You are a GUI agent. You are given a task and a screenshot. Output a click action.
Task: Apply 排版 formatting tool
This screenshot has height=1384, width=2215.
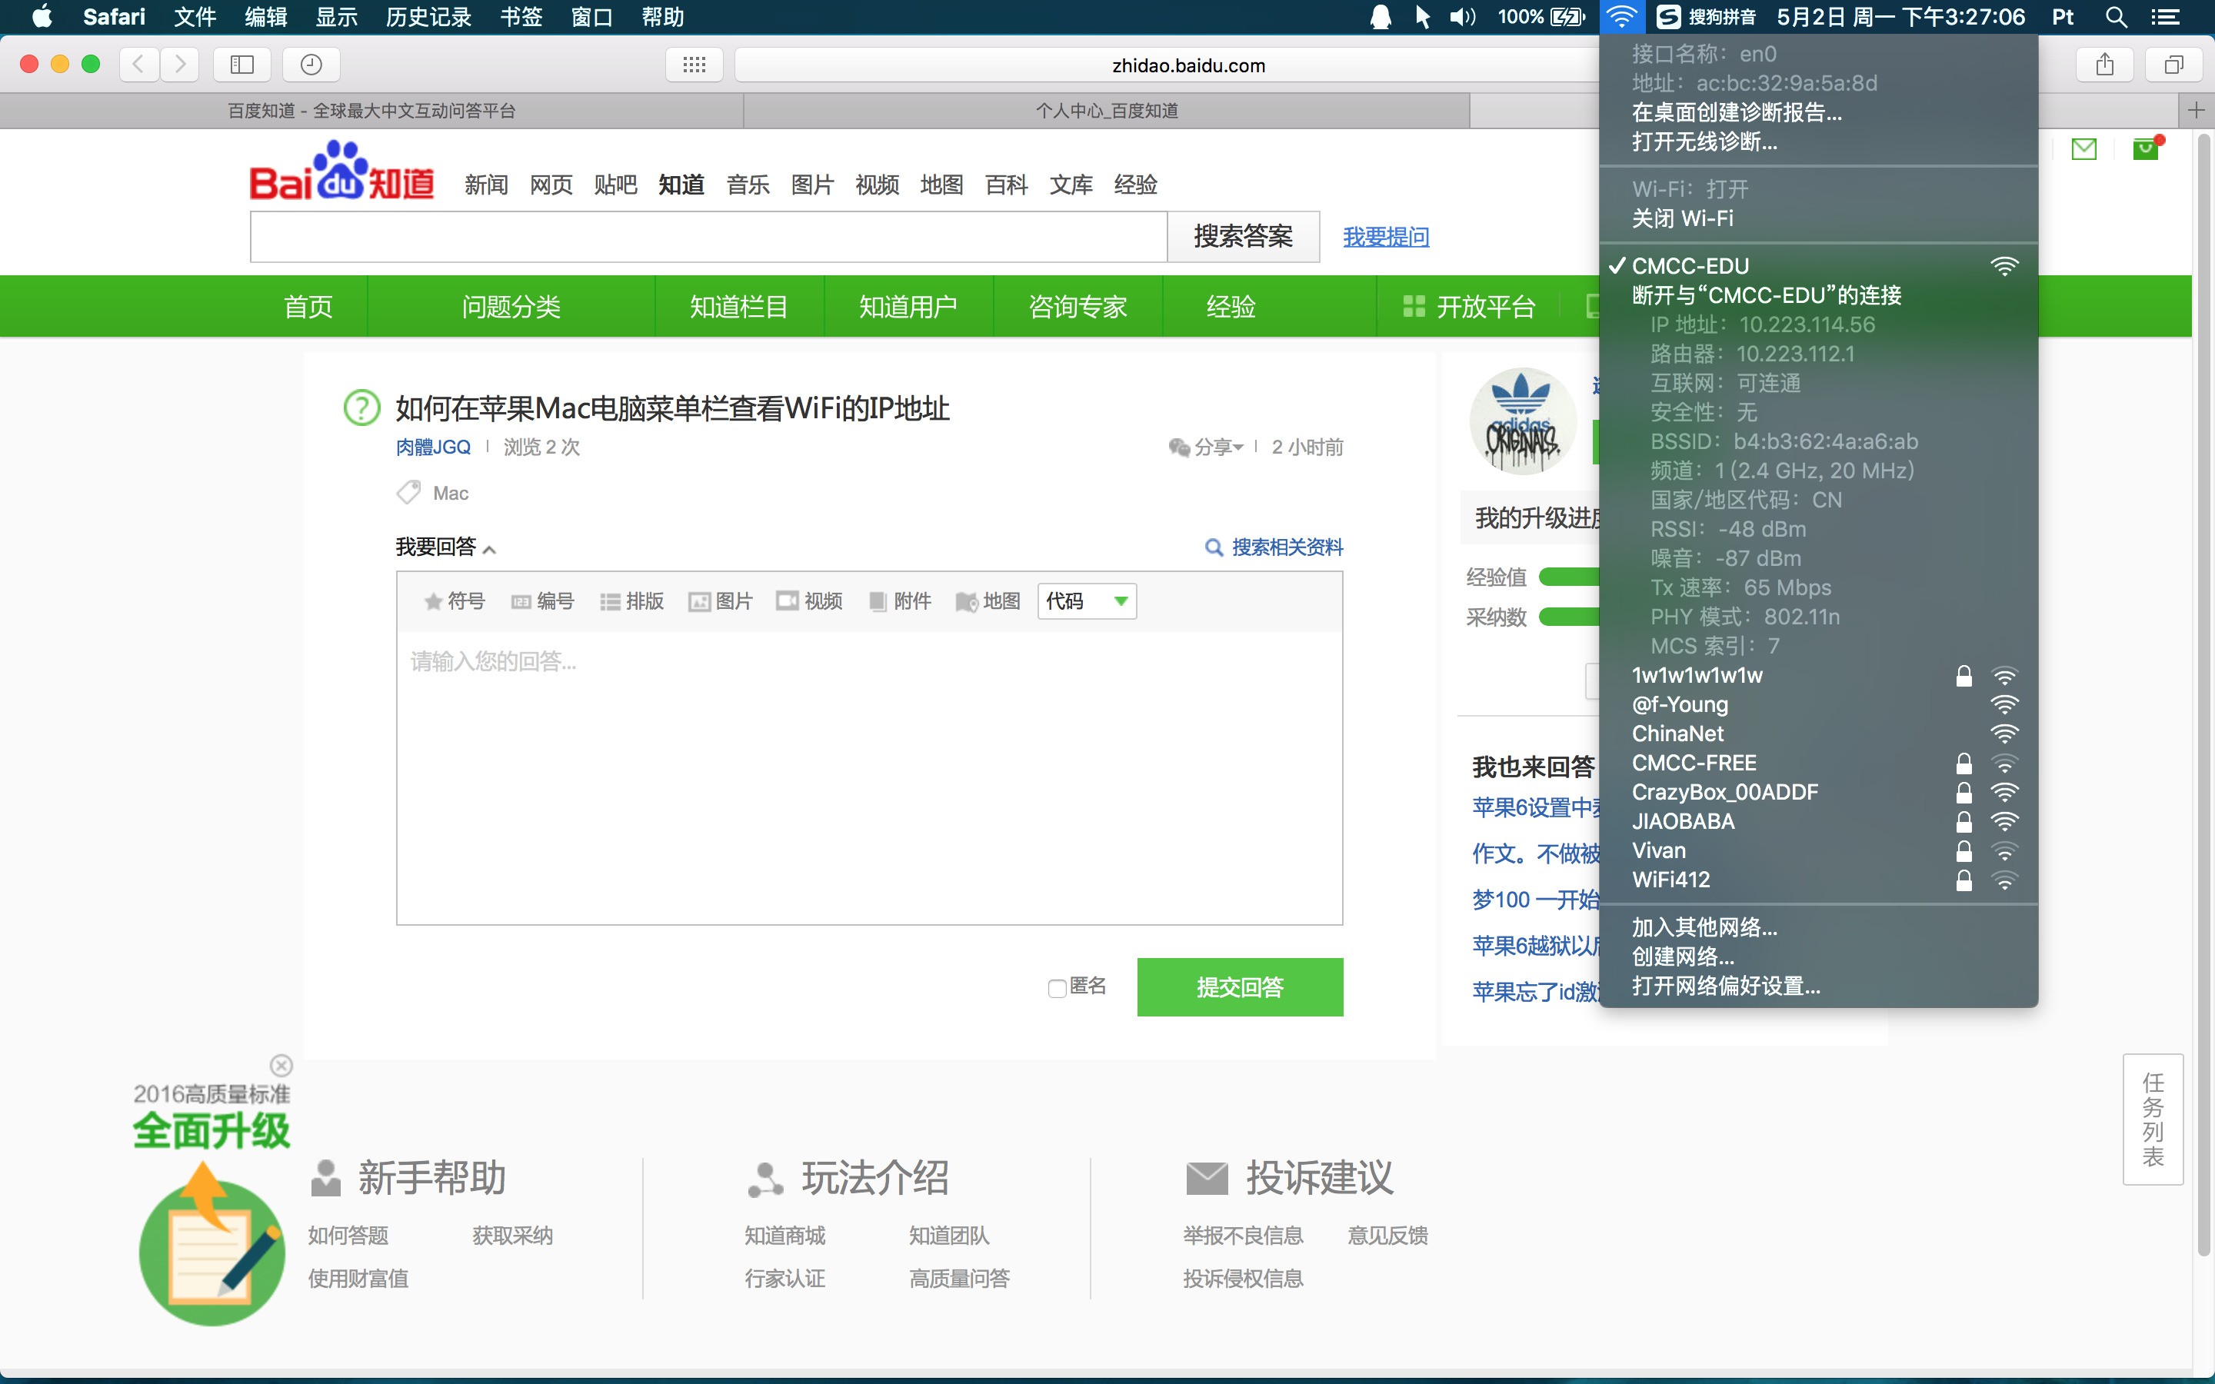[631, 601]
